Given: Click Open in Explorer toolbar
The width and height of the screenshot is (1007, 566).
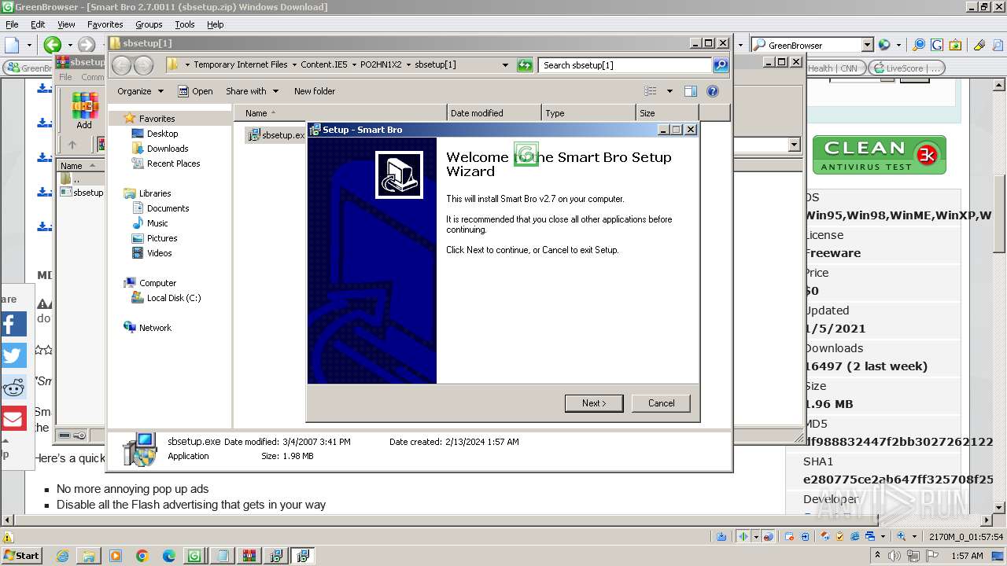Looking at the screenshot, I should coord(195,91).
